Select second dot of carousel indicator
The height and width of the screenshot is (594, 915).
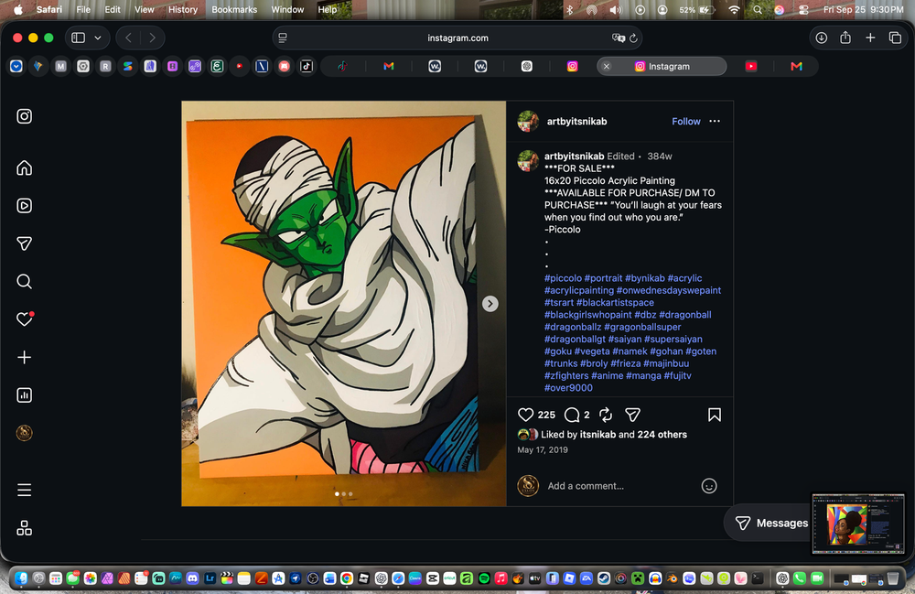coord(344,494)
